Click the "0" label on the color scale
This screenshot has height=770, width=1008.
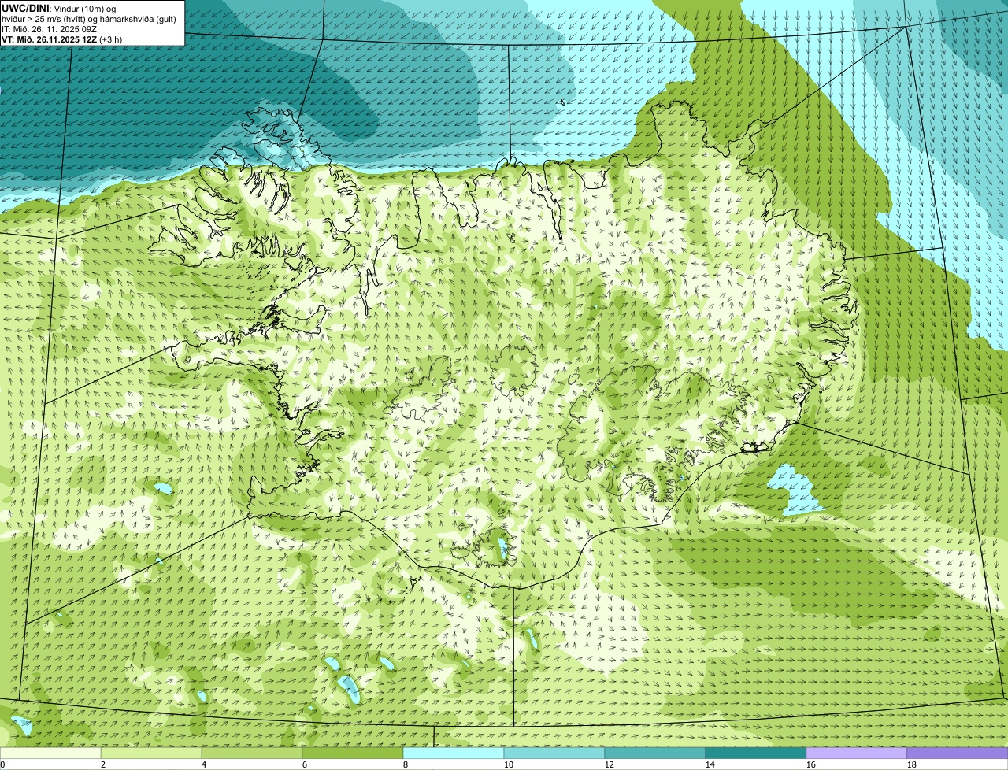(x=2, y=764)
